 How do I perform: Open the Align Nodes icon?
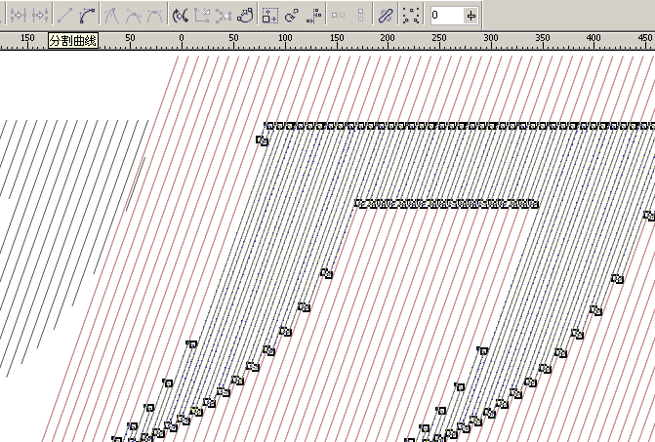point(313,16)
